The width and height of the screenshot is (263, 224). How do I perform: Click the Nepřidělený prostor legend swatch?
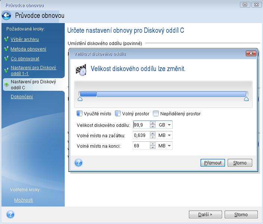click(156, 113)
